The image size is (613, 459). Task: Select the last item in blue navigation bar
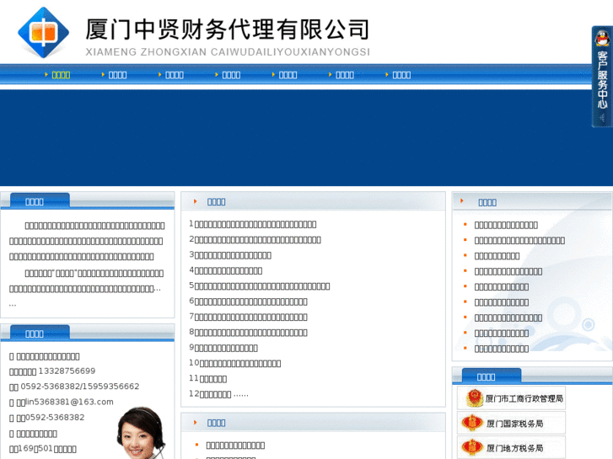tap(401, 75)
